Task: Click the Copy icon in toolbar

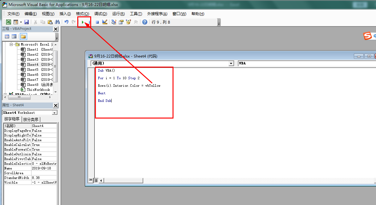Action: coord(43,22)
